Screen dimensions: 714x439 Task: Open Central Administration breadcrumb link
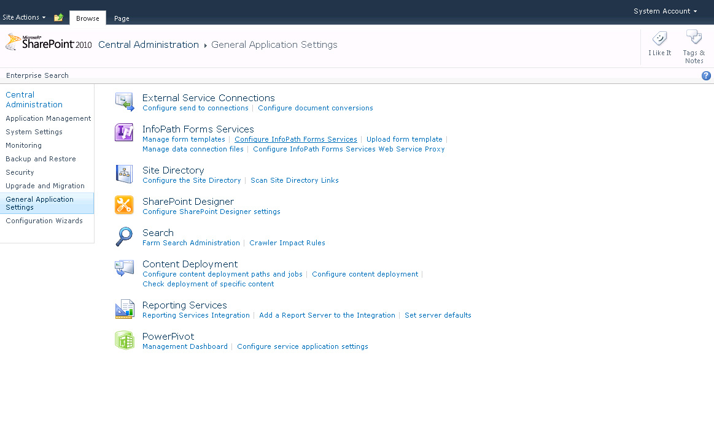[x=149, y=45]
